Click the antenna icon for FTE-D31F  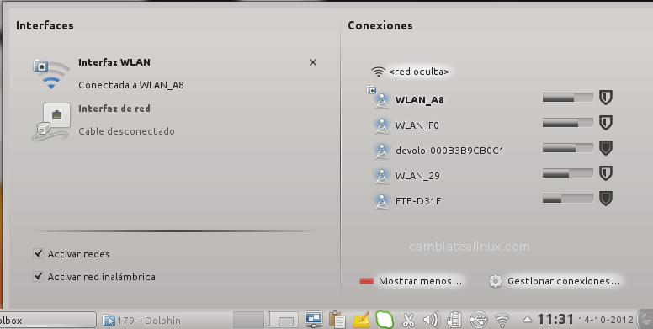381,201
